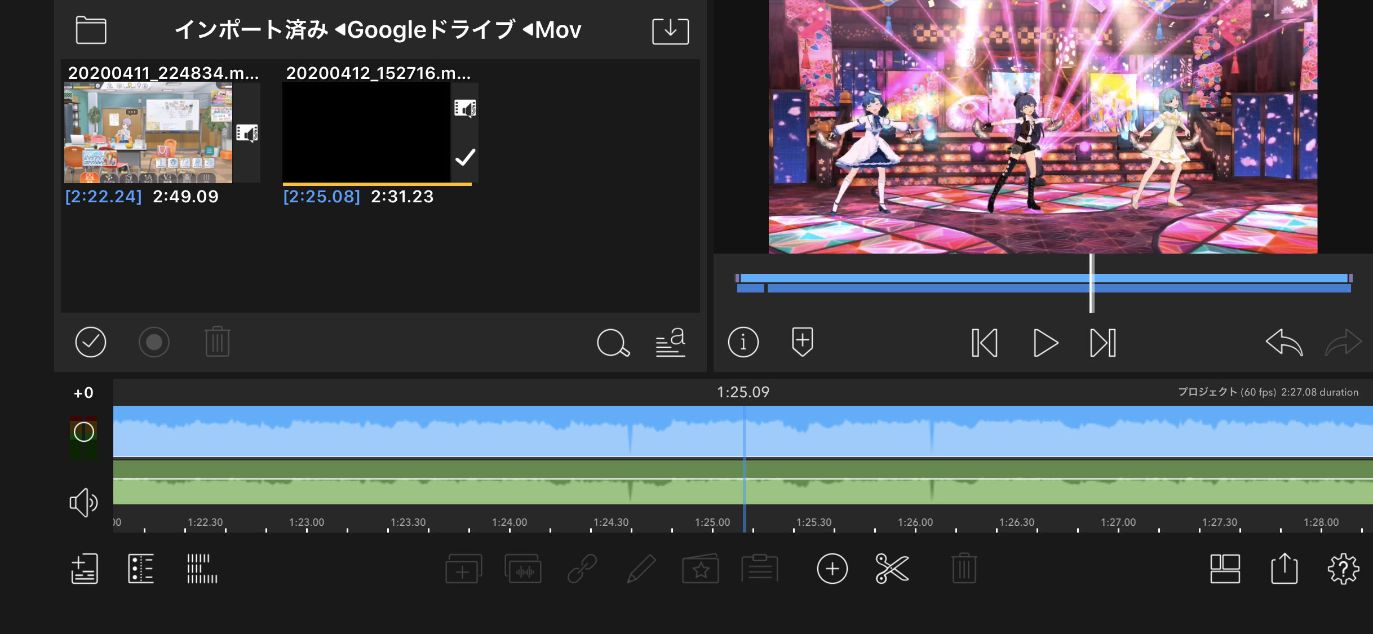The image size is (1373, 634).
Task: Tap the add-project list icon
Action: 85,569
